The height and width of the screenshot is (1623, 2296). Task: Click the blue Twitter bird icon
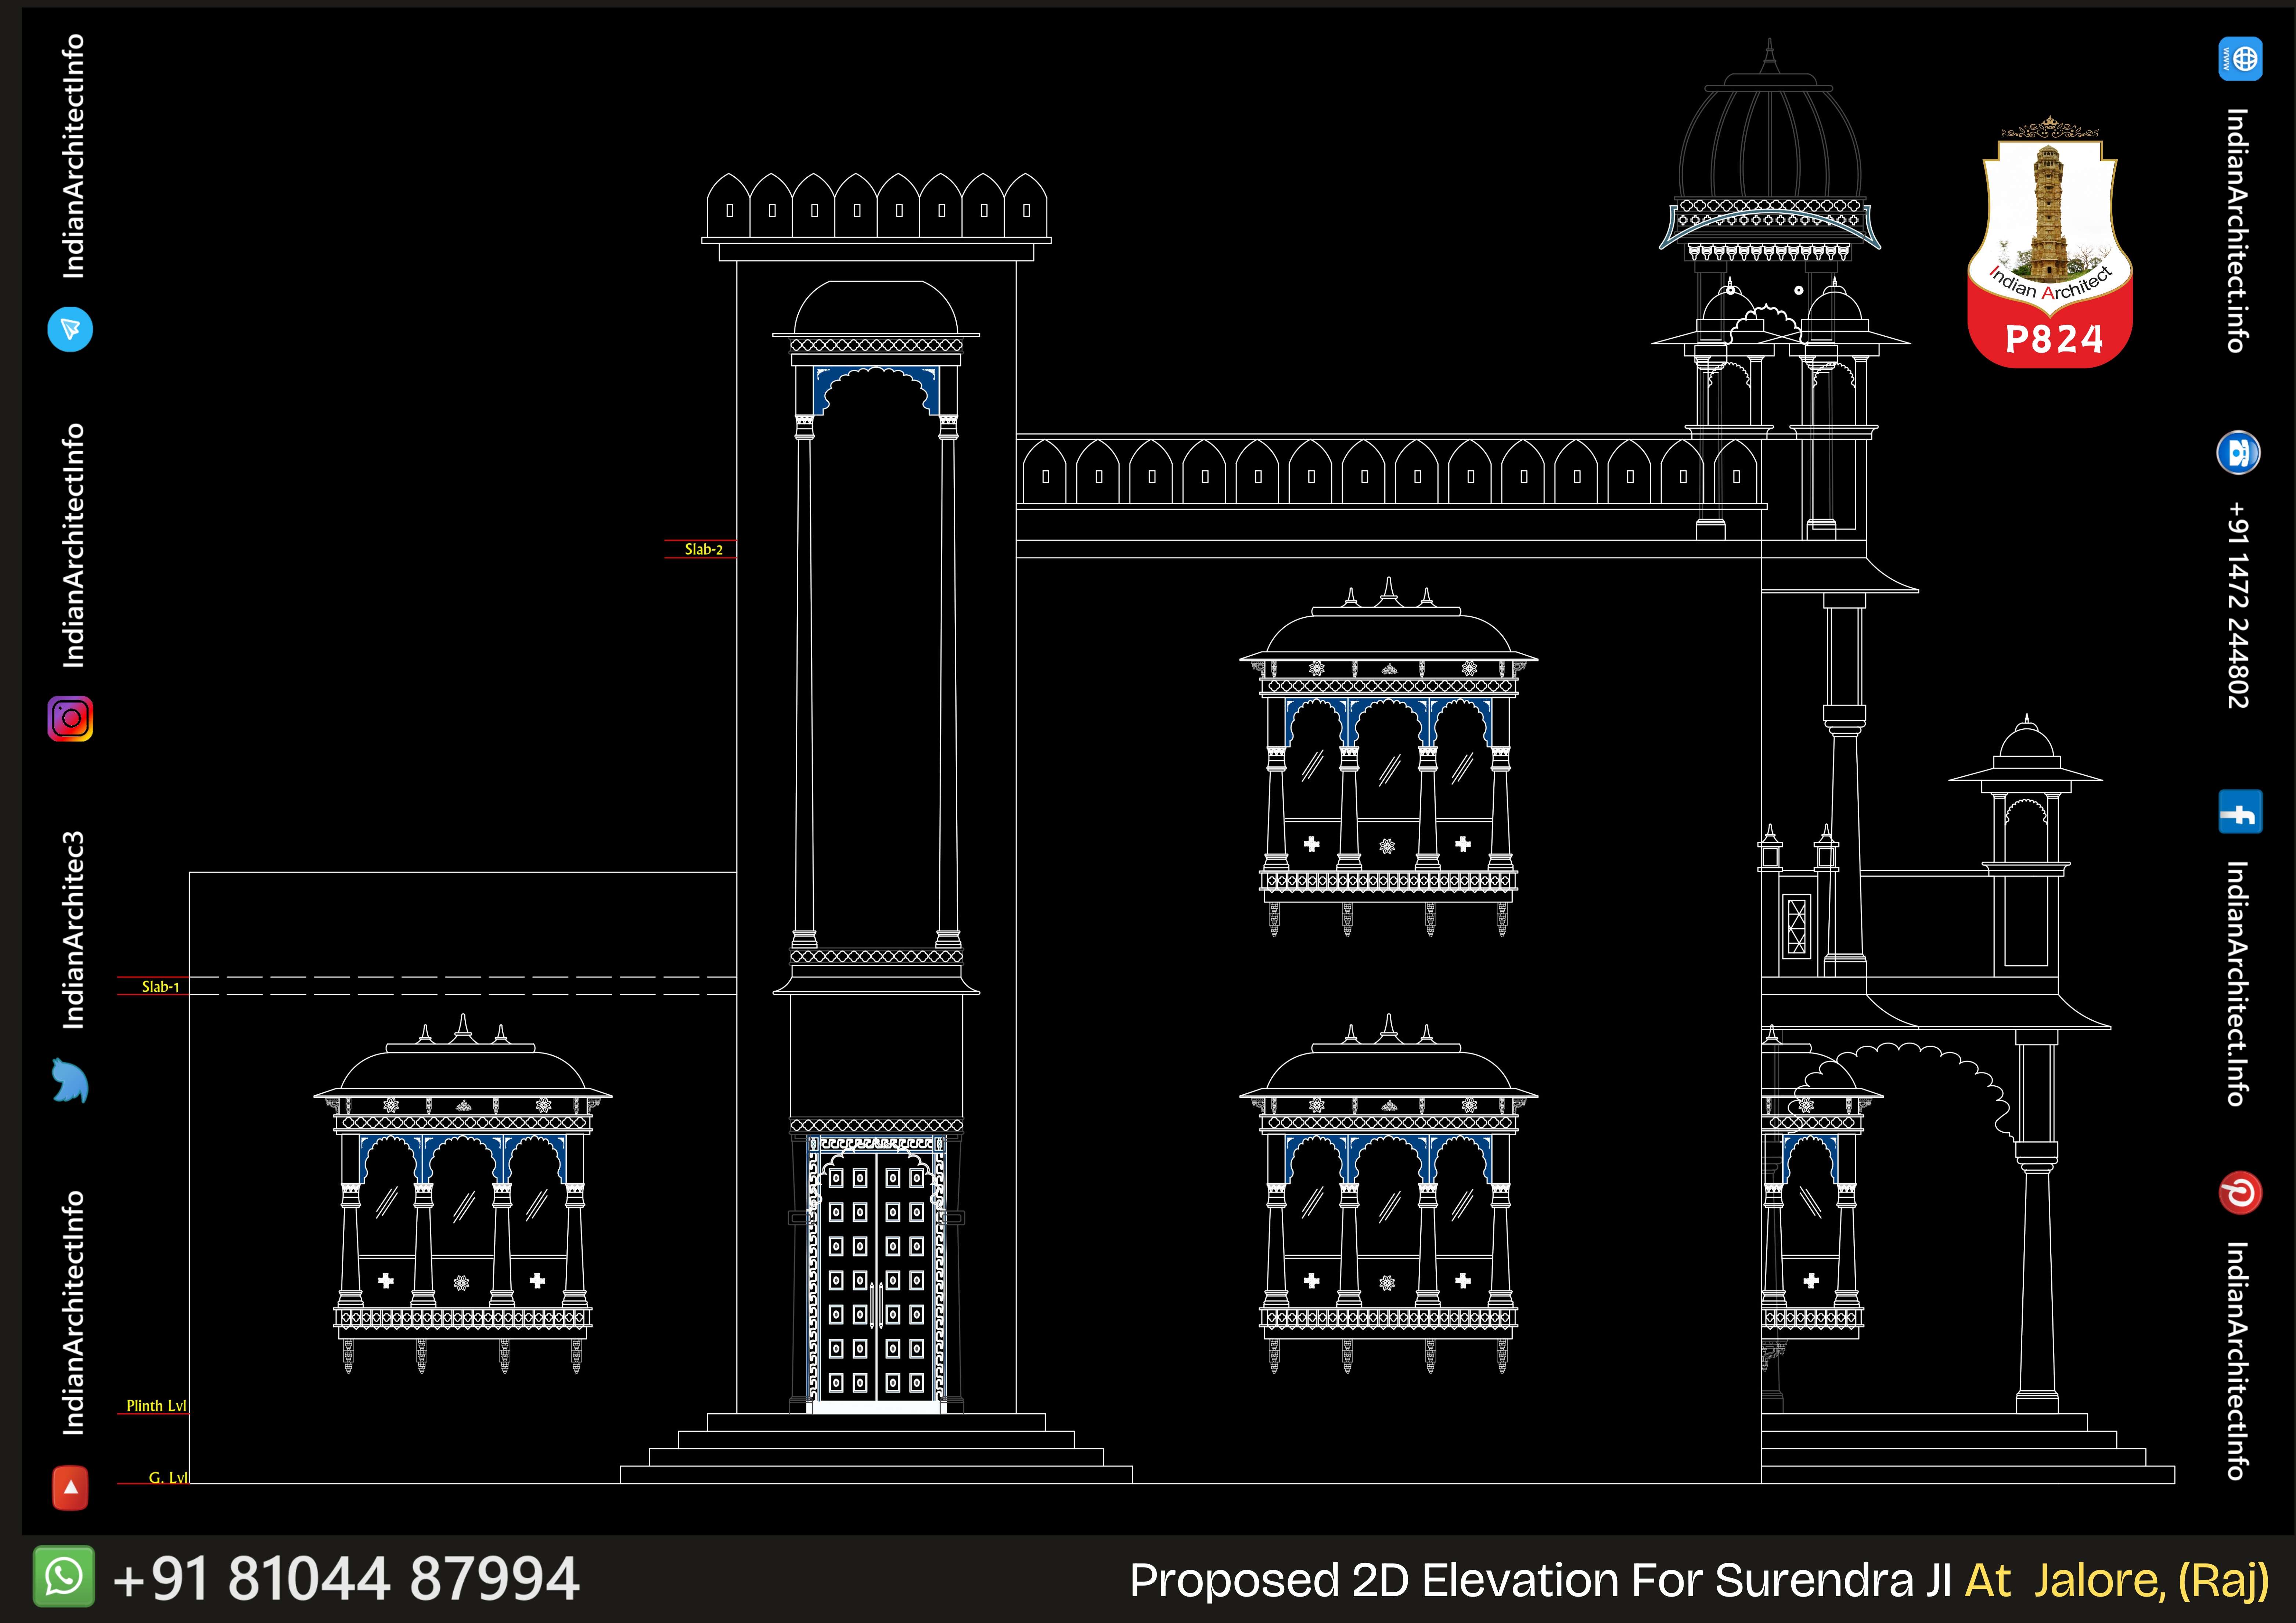click(x=70, y=1081)
